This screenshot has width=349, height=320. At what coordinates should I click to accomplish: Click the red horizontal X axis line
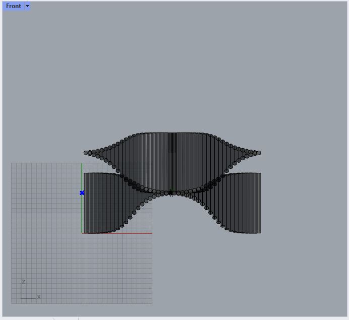117,233
